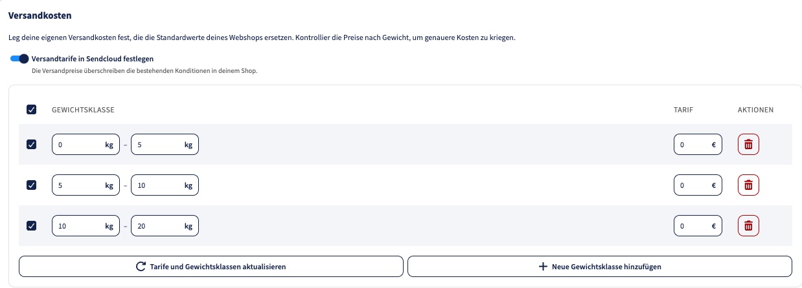The width and height of the screenshot is (802, 288).
Task: Uncheck the select-all checkbox in header row
Action: click(x=31, y=110)
